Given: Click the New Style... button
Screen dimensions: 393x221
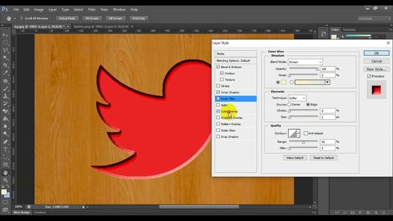Looking at the screenshot, I should click(376, 69).
